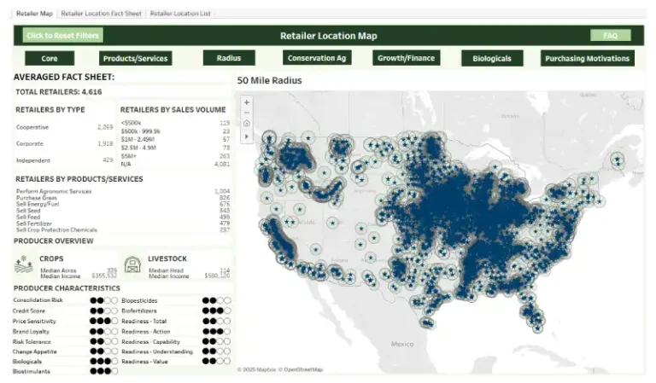Click the Consolidation Risk rating dots
This screenshot has width=656, height=383.
tap(103, 300)
